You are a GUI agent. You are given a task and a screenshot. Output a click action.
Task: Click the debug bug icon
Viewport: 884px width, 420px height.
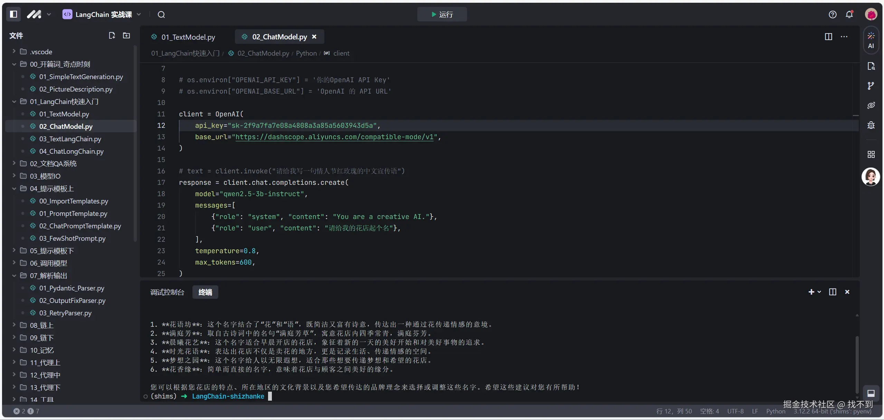871,125
